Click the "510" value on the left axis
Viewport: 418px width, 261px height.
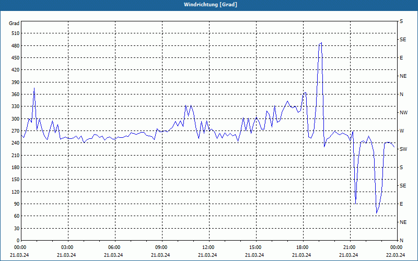click(16, 33)
